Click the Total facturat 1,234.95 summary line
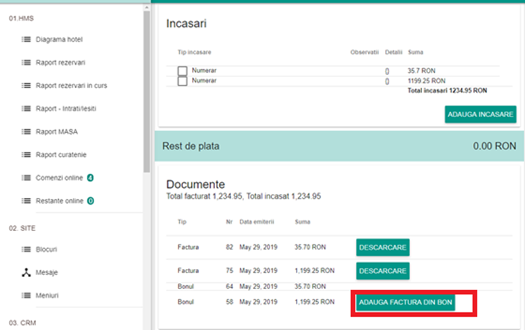The height and width of the screenshot is (330, 525). click(244, 196)
